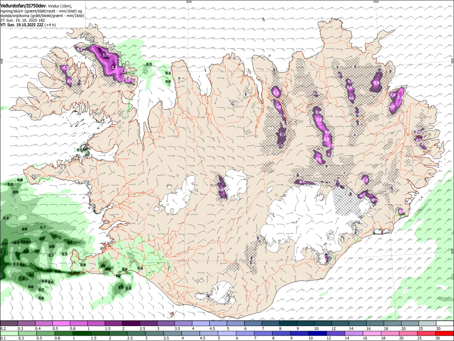Click the snow legend swatch between 6 and 7

(x=253, y=323)
